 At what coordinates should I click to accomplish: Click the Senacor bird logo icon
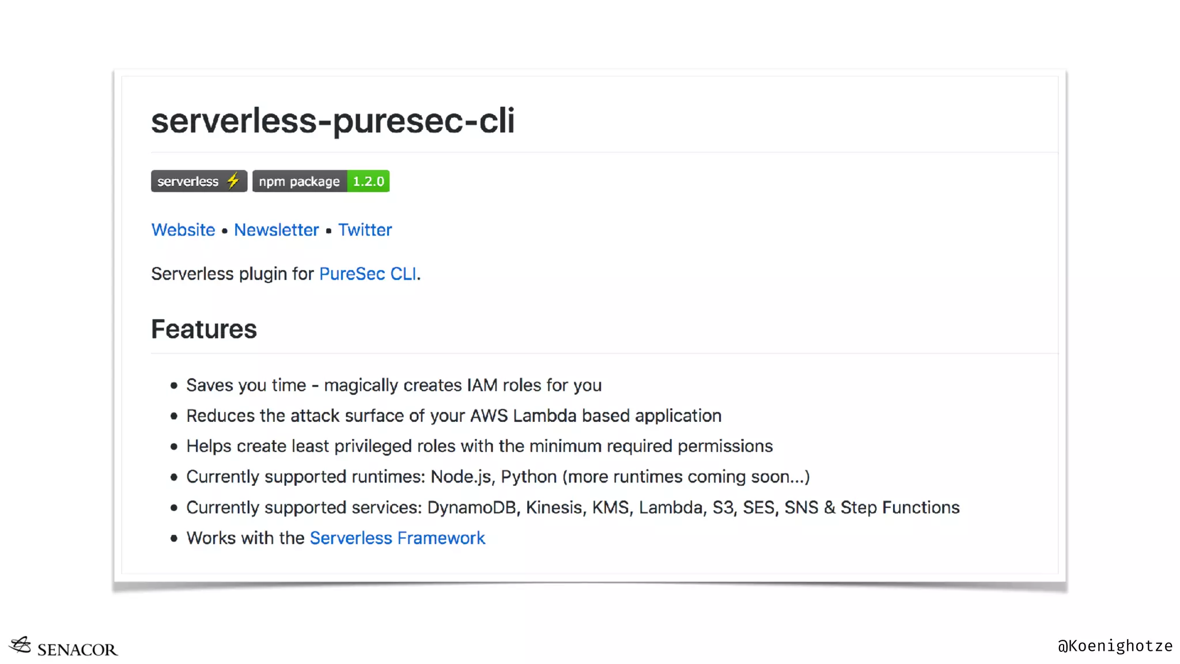[21, 645]
